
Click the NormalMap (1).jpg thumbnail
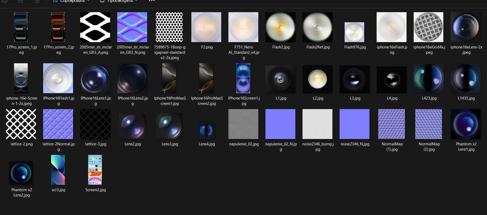392,124
